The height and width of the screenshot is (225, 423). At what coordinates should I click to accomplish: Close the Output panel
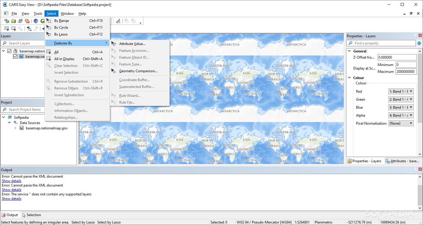click(x=420, y=169)
